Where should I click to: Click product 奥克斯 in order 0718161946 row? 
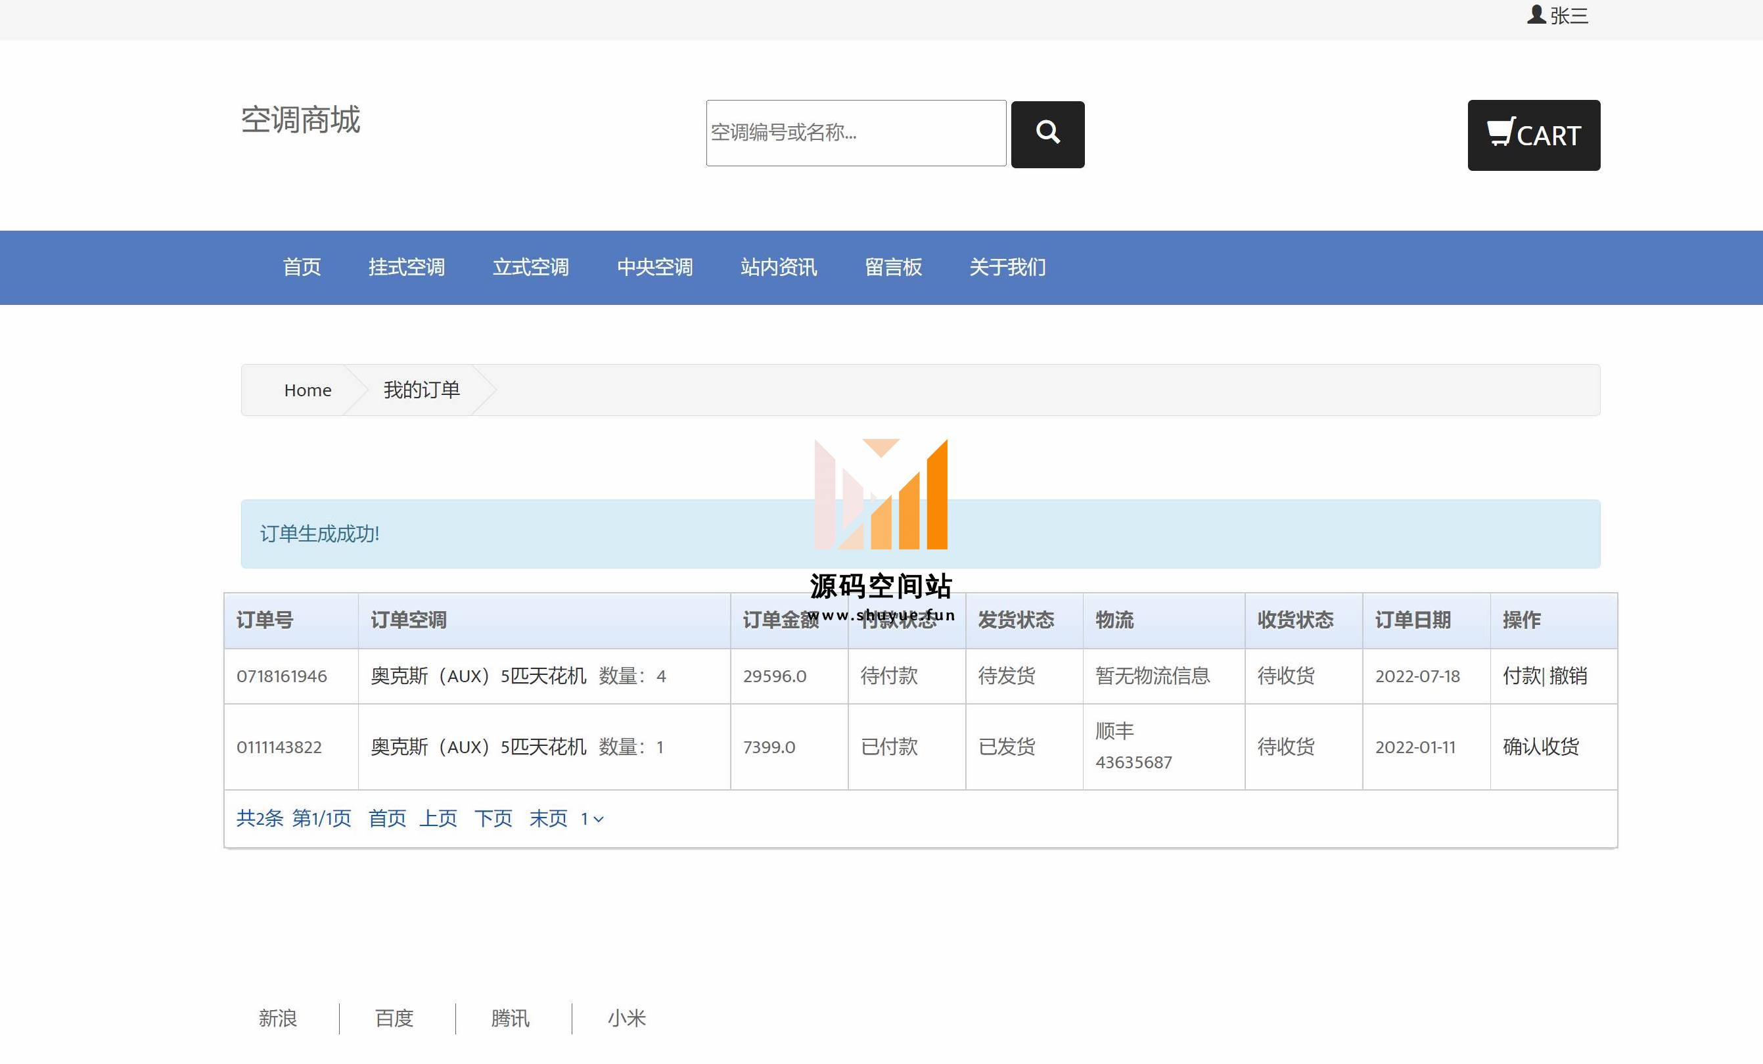click(478, 676)
